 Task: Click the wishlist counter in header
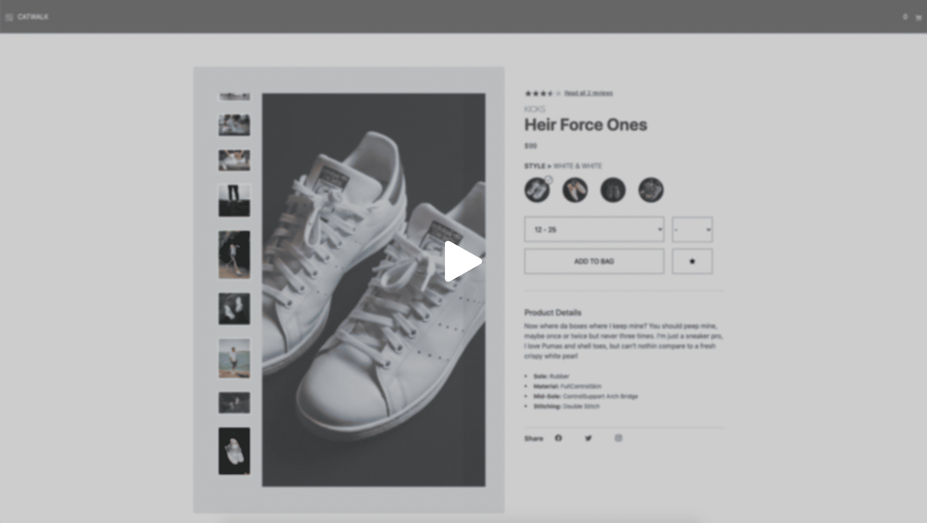pyautogui.click(x=905, y=17)
